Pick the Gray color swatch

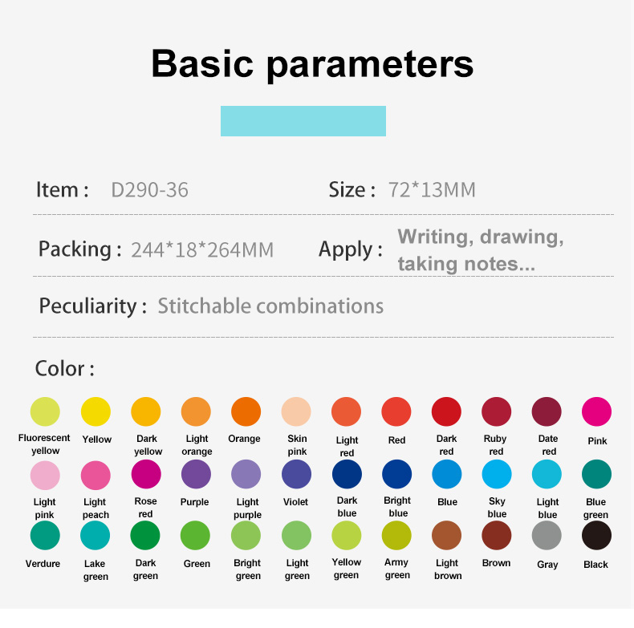547,536
